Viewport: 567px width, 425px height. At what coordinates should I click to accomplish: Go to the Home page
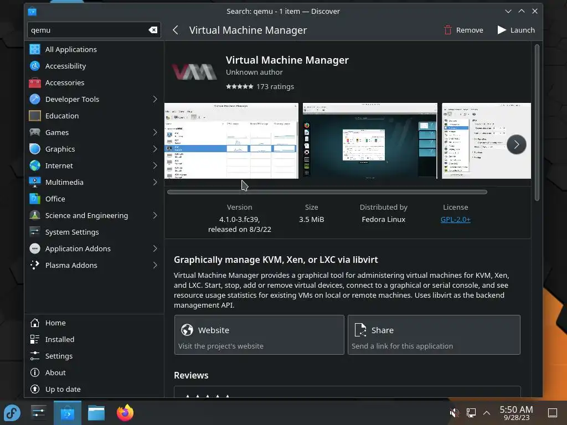click(x=94, y=323)
